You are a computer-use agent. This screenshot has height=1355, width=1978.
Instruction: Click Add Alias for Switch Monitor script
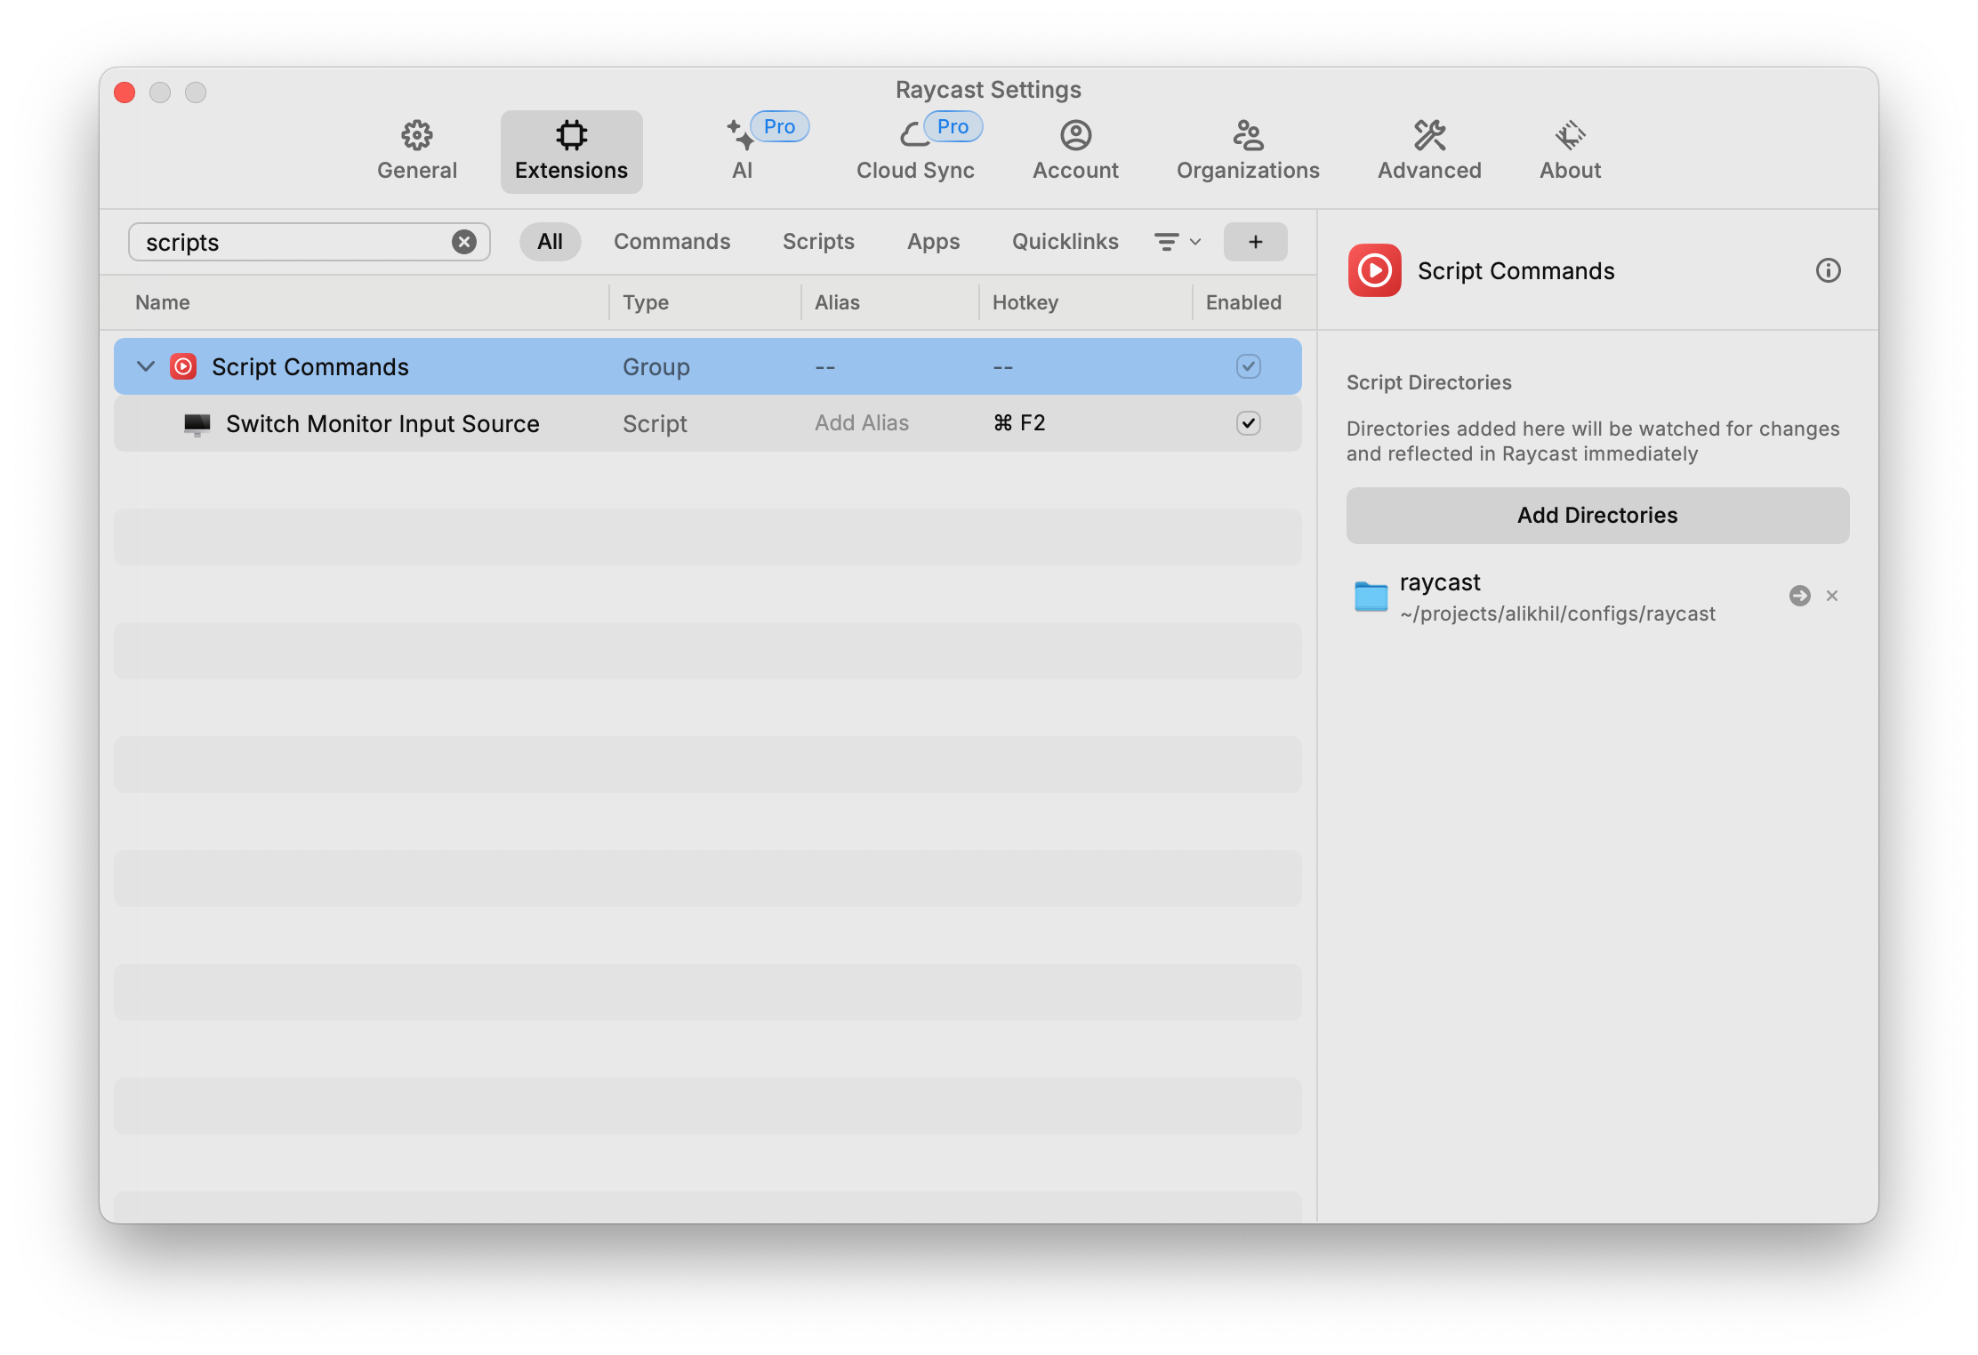pyautogui.click(x=862, y=423)
